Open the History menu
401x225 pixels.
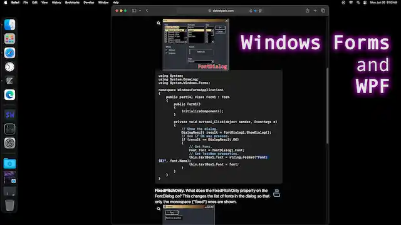56,2
